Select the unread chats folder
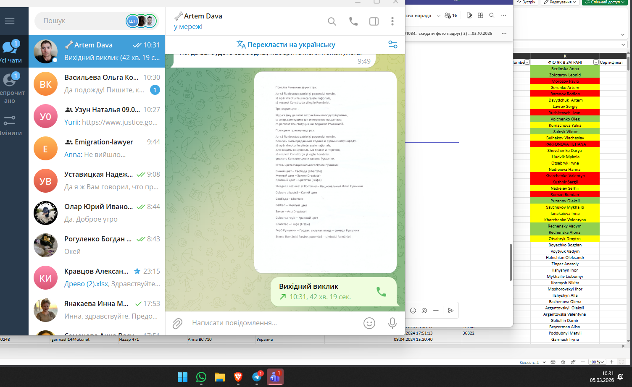 coord(10,87)
